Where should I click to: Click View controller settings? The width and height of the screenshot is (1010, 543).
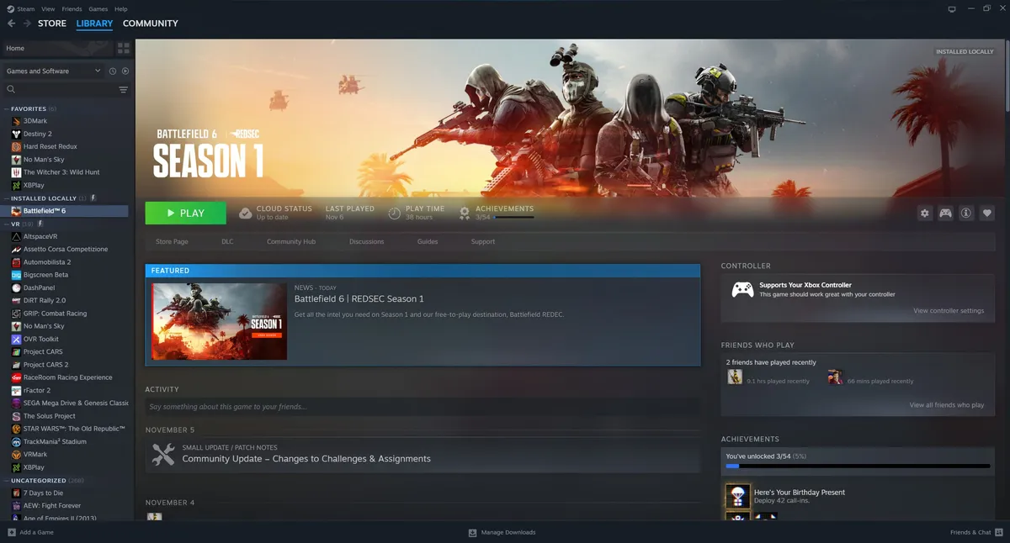[x=949, y=311]
